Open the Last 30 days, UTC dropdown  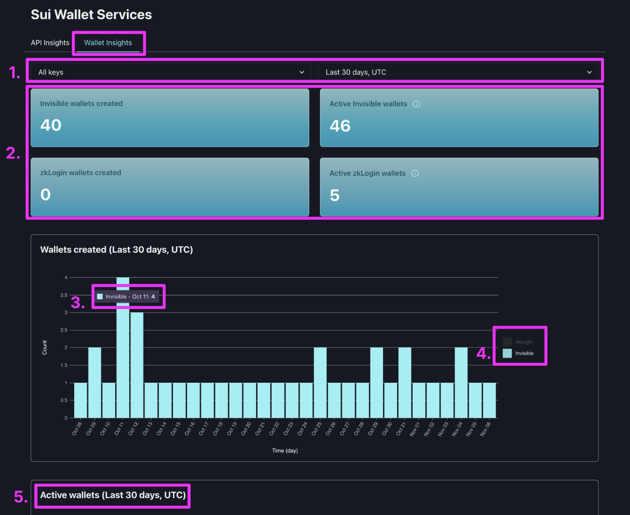(458, 72)
